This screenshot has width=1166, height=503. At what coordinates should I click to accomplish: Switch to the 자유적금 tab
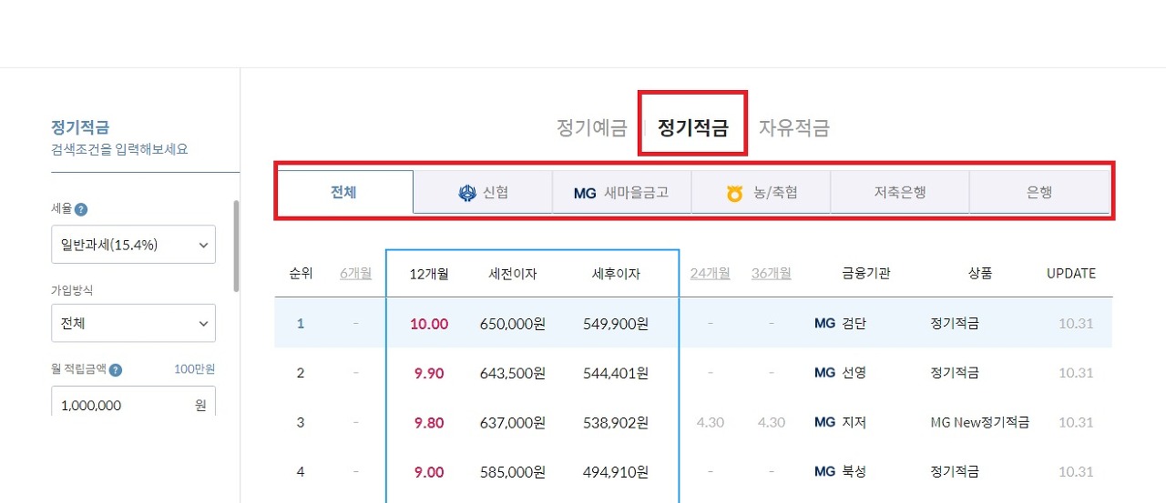coord(794,128)
